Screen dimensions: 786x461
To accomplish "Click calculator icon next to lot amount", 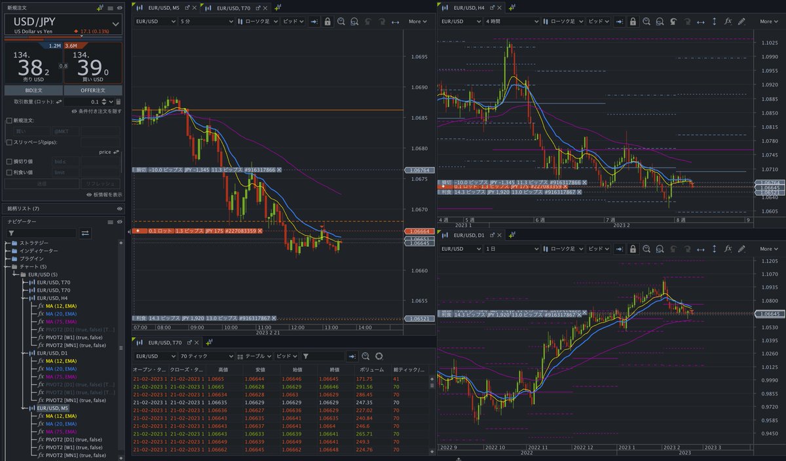I will click(x=118, y=102).
